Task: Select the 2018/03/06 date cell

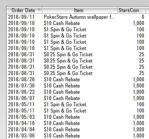Action: click(21, 136)
